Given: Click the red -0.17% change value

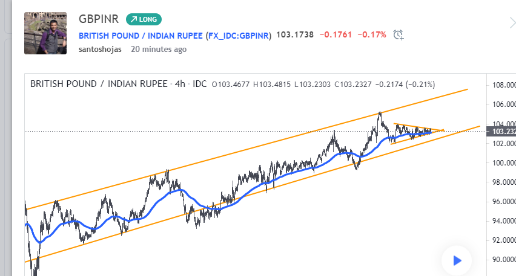Looking at the screenshot, I should [371, 35].
